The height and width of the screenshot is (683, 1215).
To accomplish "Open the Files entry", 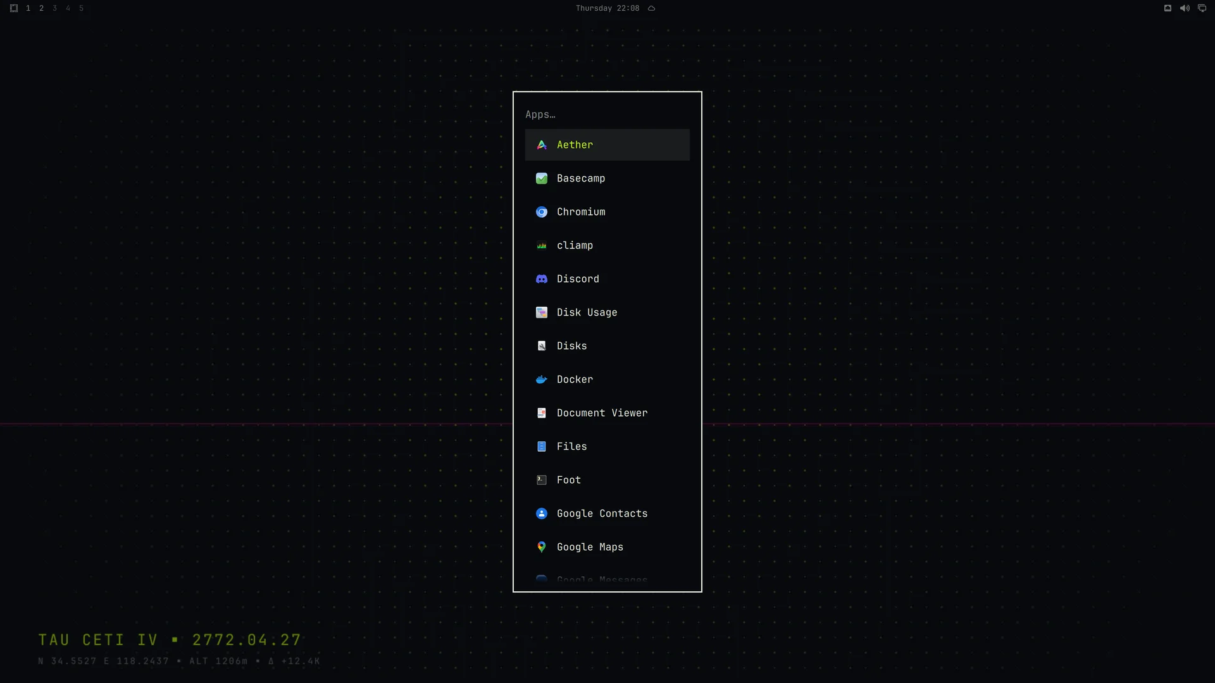I will point(607,446).
